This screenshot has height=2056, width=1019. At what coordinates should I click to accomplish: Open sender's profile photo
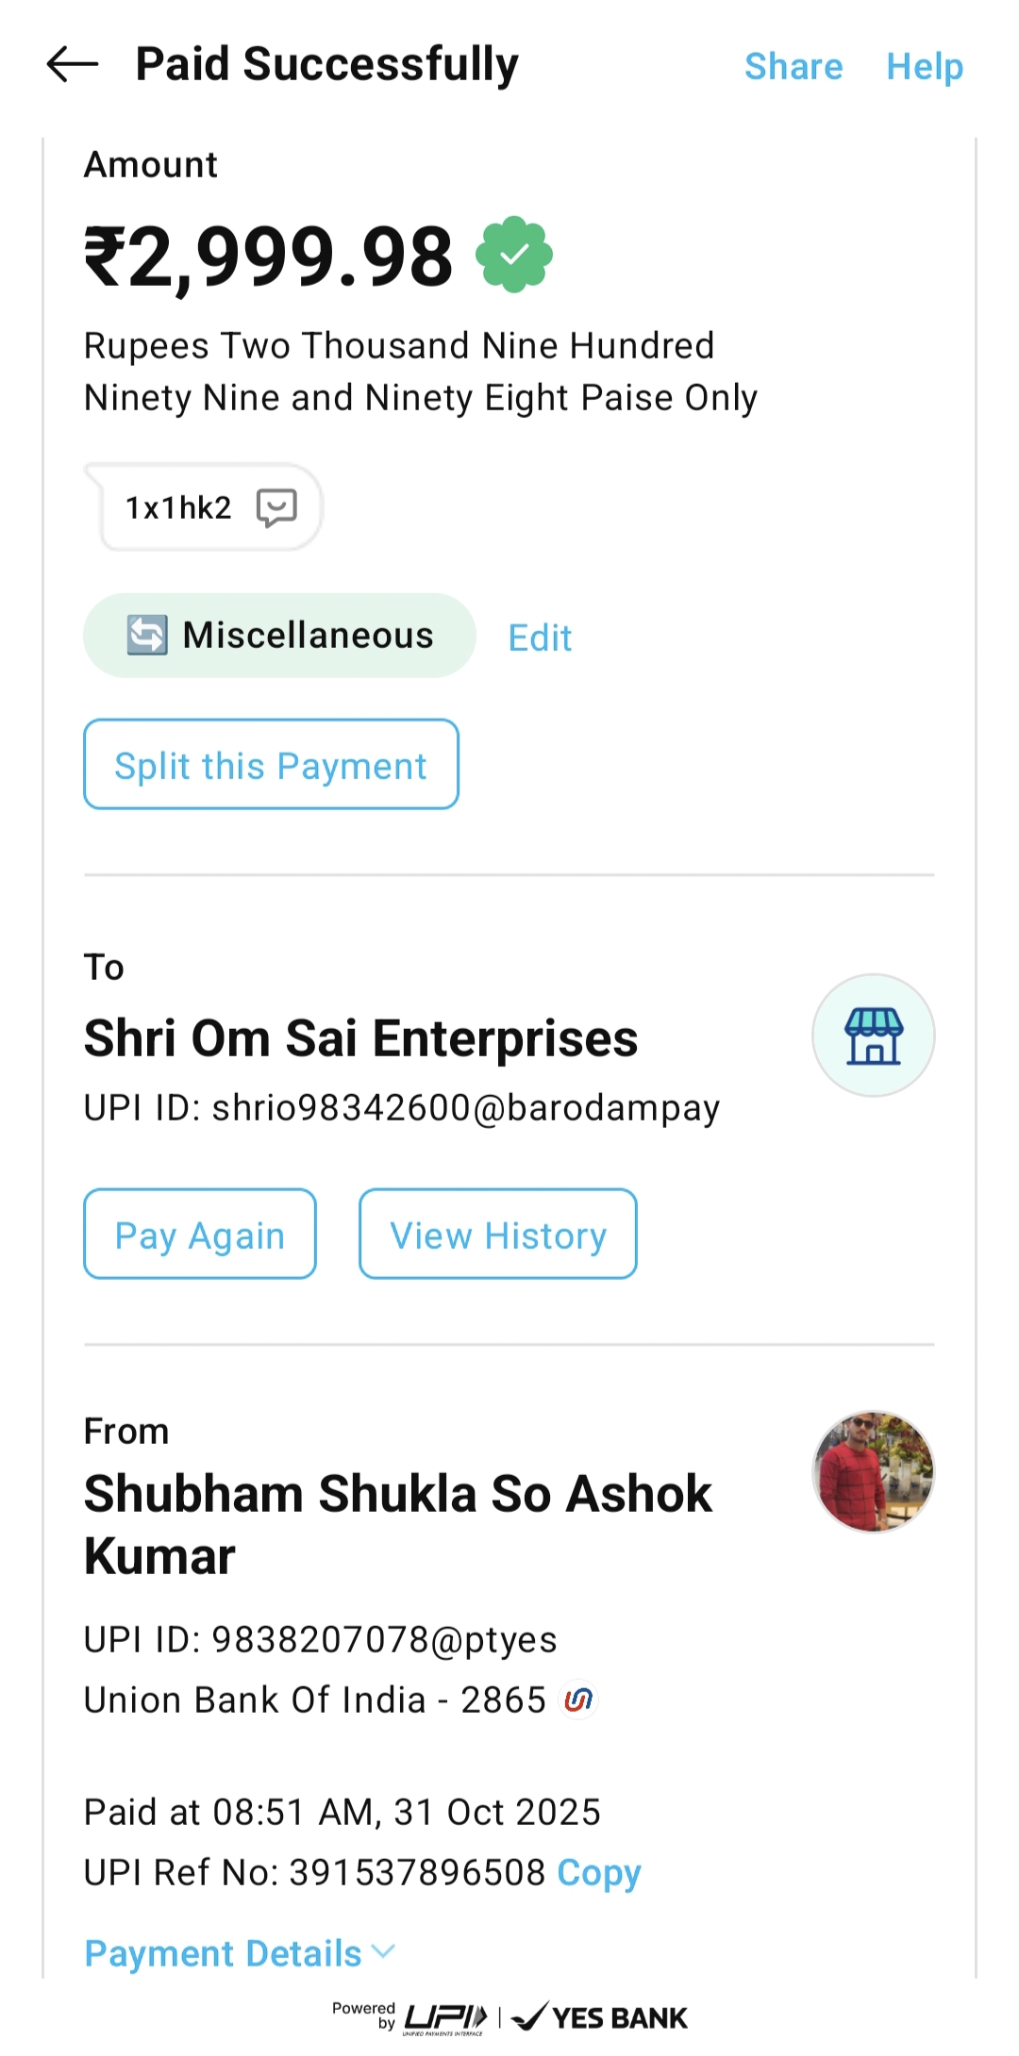coord(873,1471)
